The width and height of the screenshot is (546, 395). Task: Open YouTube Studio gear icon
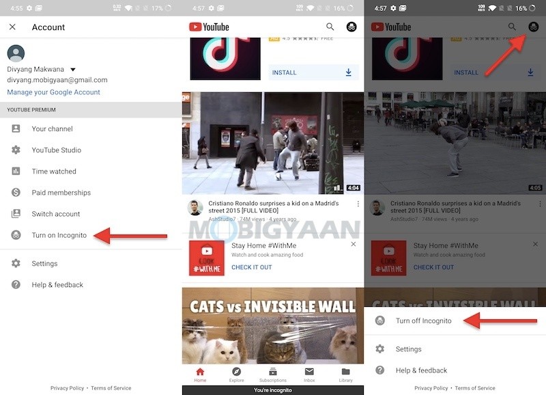click(x=16, y=150)
